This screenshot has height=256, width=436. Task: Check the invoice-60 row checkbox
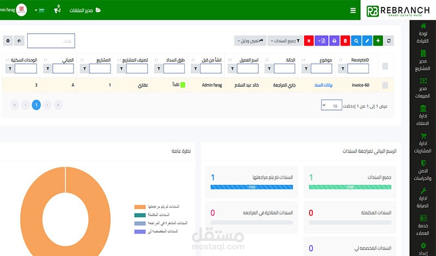[x=385, y=86]
